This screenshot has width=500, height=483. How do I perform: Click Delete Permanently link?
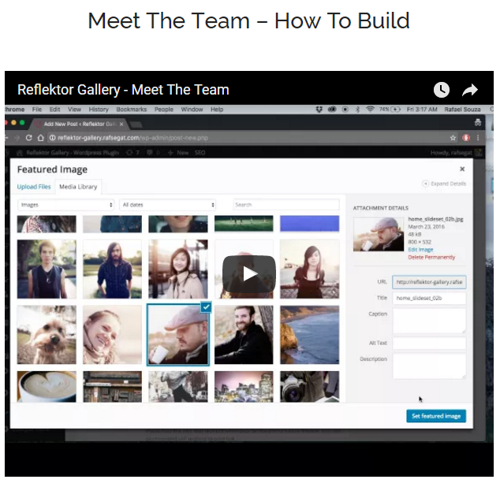(431, 257)
